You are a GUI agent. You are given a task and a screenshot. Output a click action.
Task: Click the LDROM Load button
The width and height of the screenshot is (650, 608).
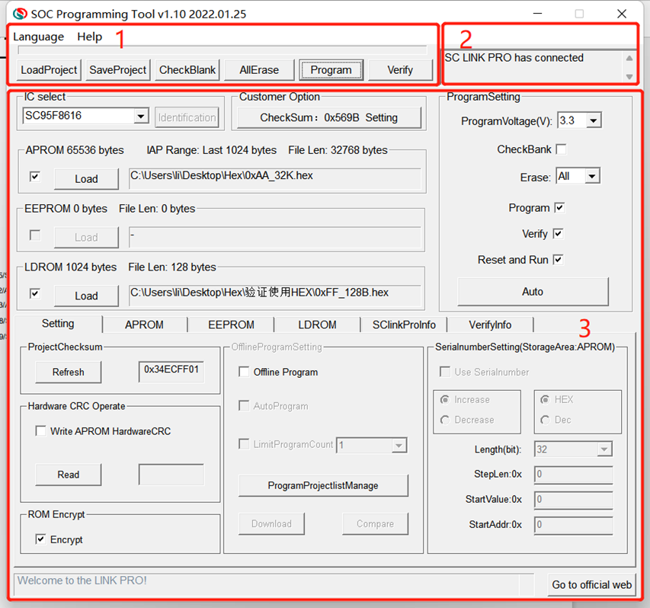[x=86, y=296]
